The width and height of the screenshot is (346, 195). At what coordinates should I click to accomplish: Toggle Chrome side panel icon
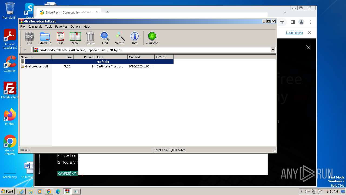pos(292,22)
